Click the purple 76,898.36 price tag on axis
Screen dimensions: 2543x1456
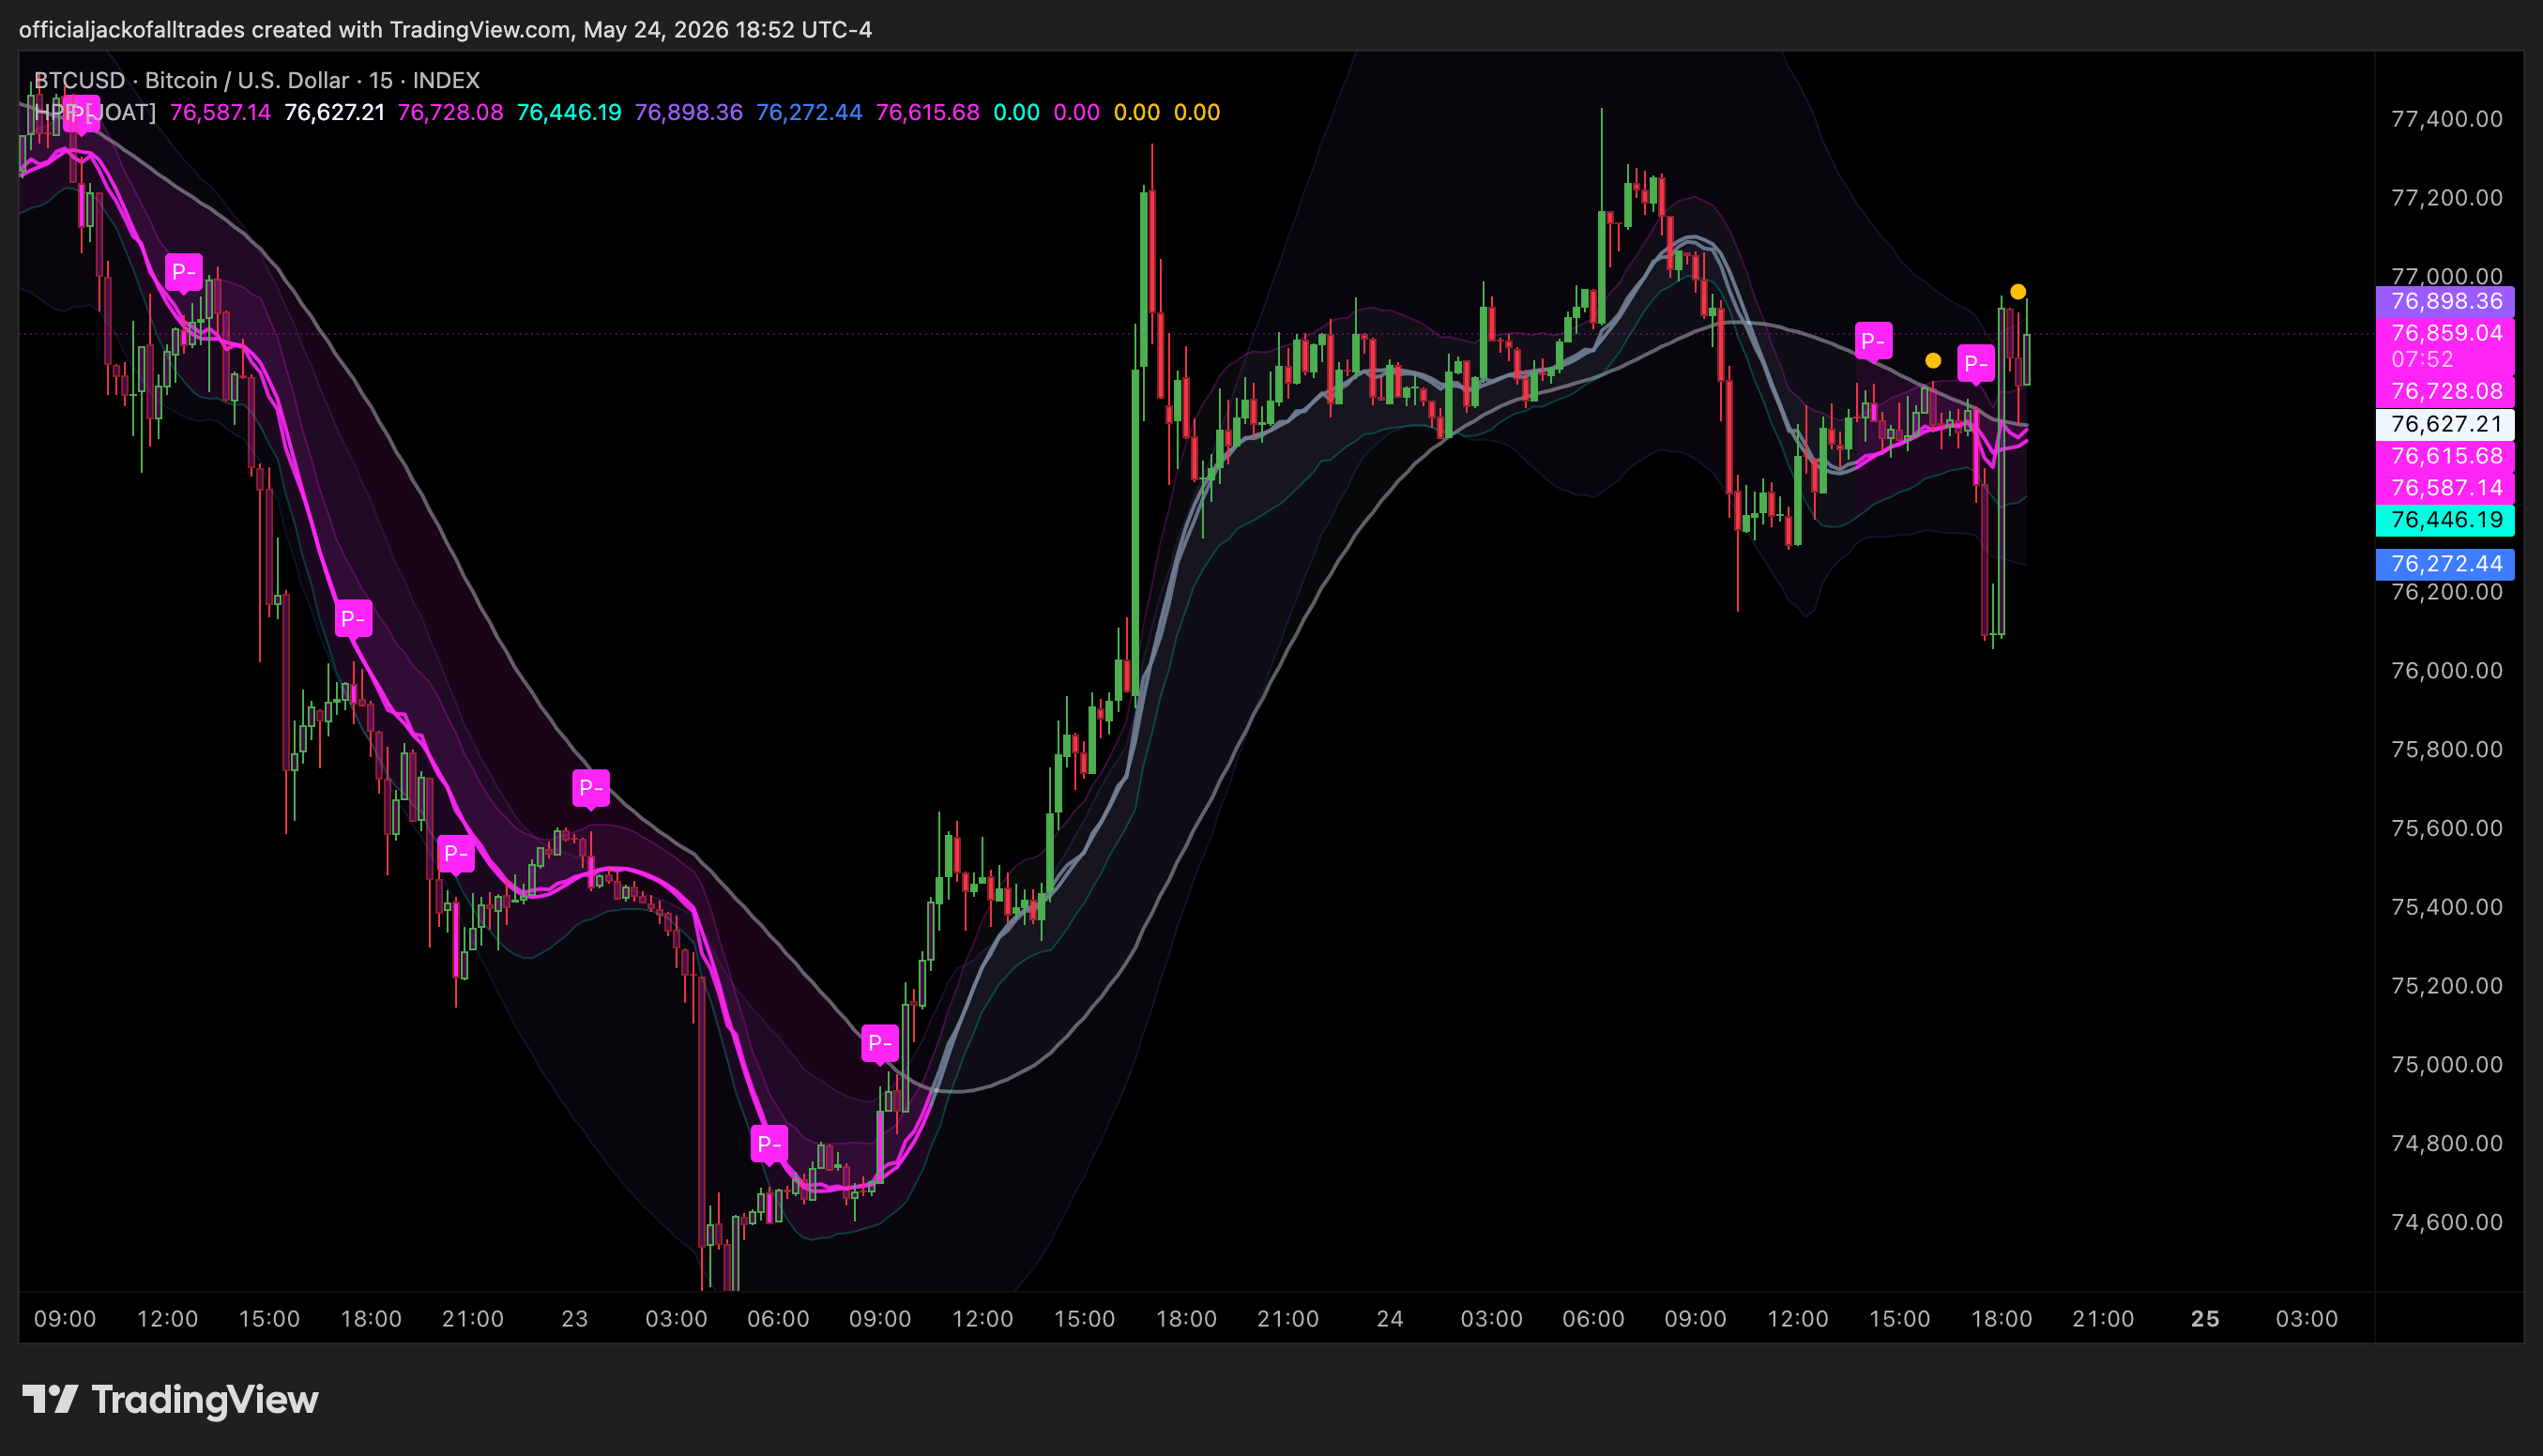[2445, 301]
